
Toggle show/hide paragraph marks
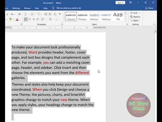(60, 14)
